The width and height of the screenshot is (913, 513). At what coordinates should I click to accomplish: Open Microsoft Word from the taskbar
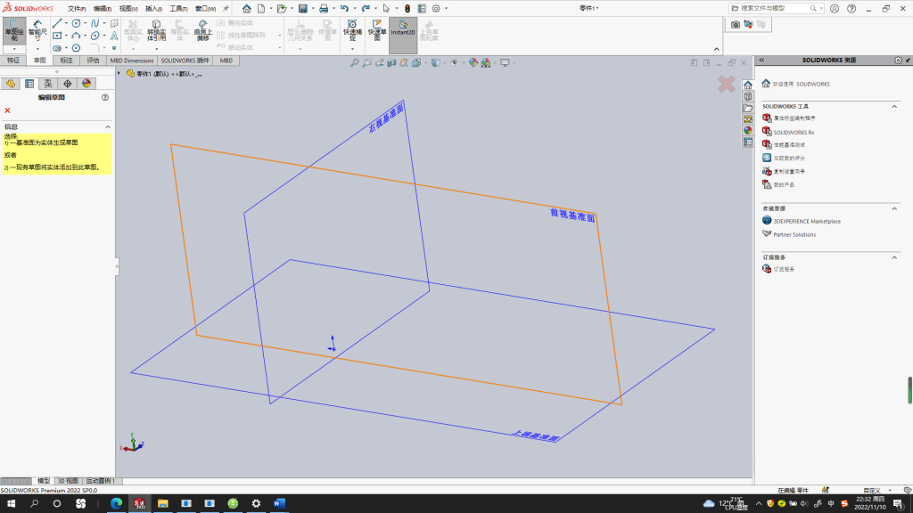point(279,503)
